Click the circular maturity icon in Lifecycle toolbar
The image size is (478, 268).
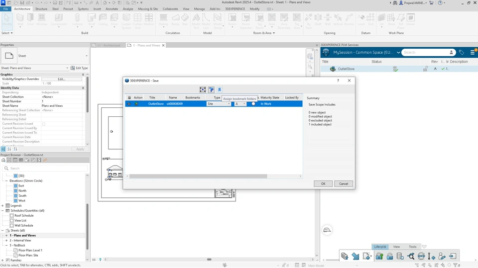pyautogui.click(x=421, y=256)
